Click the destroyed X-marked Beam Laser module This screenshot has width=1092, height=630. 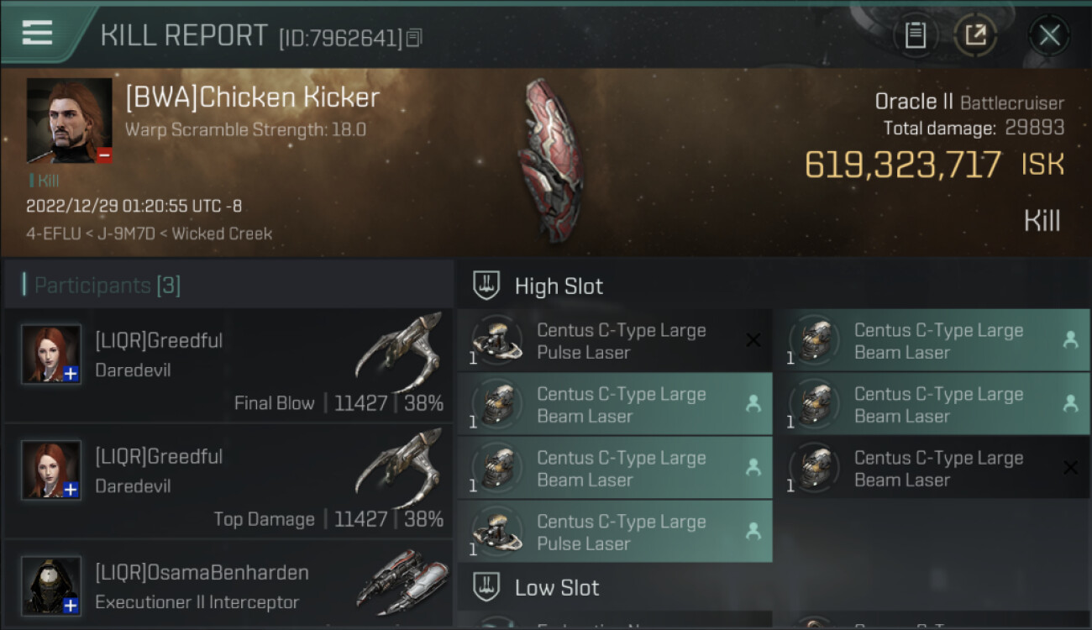[x=932, y=469]
